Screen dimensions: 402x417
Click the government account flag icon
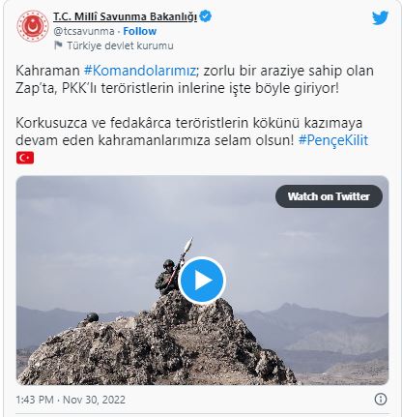pyautogui.click(x=58, y=45)
